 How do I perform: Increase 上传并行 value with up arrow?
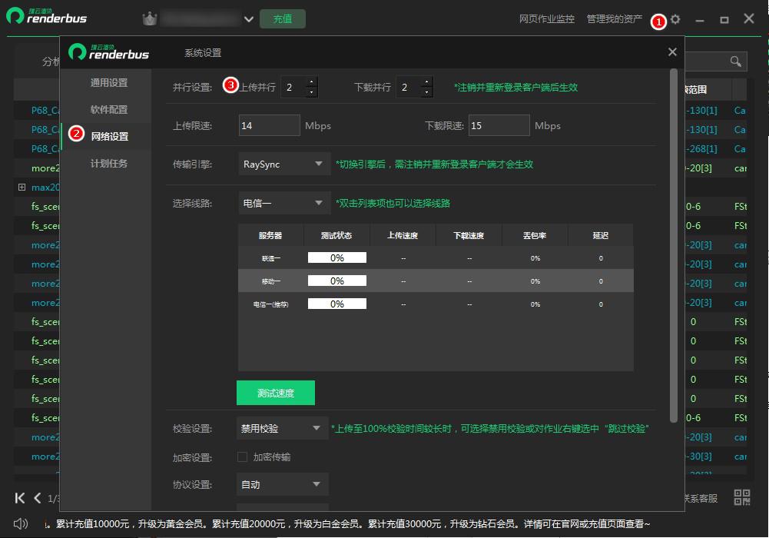point(311,82)
